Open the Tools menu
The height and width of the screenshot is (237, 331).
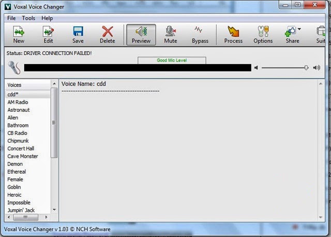[28, 18]
